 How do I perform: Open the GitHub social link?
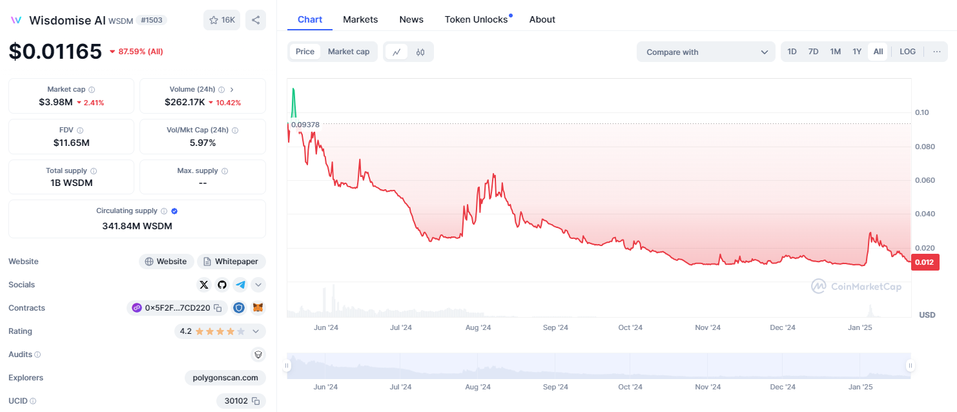222,285
